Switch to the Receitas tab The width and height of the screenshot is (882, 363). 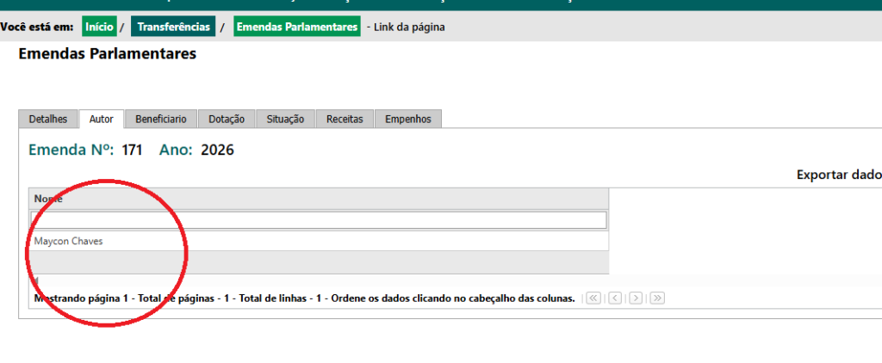(345, 120)
